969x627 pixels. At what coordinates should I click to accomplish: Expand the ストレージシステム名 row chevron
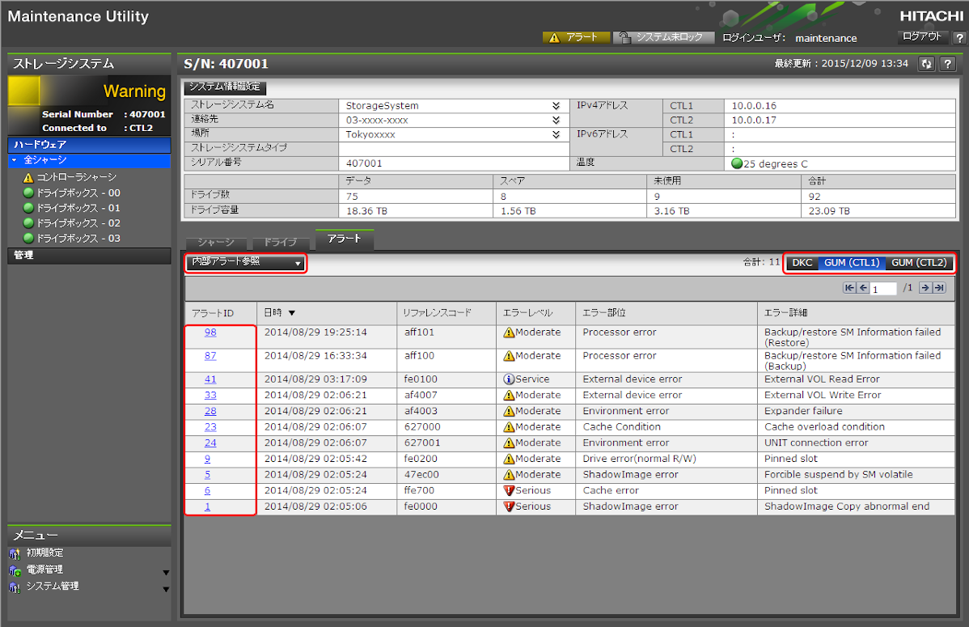pos(556,105)
